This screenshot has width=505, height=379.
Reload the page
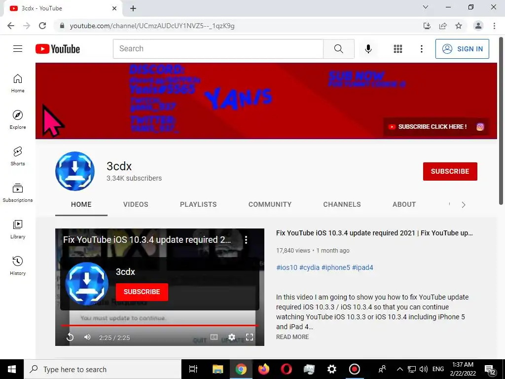[42, 26]
